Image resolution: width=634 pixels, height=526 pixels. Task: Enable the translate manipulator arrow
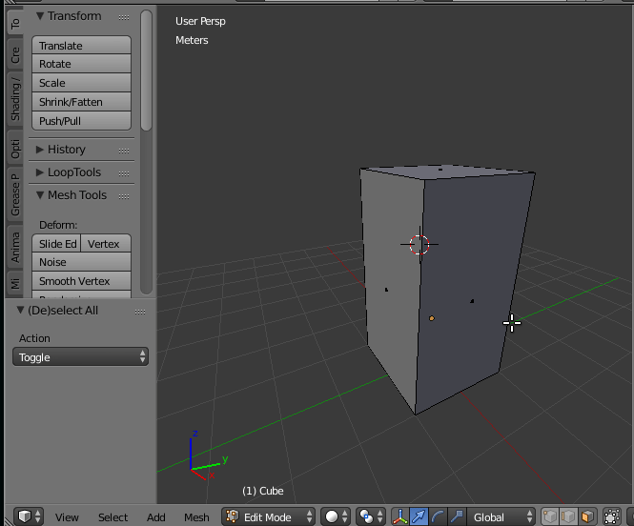point(419,516)
